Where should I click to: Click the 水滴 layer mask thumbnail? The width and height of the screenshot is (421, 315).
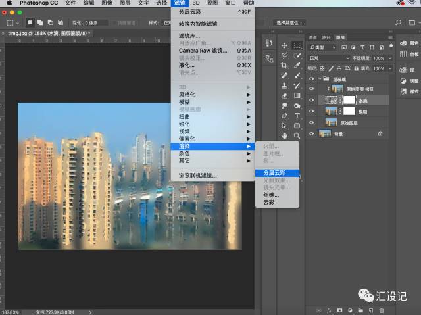point(349,100)
